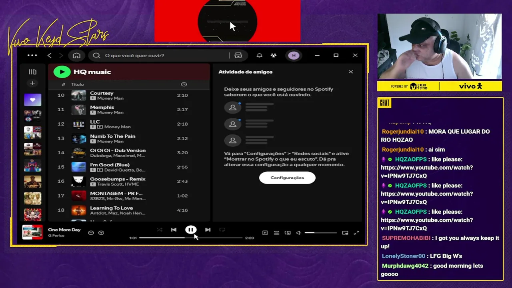Open the Travis Scott, HVME artist link

pyautogui.click(x=118, y=184)
